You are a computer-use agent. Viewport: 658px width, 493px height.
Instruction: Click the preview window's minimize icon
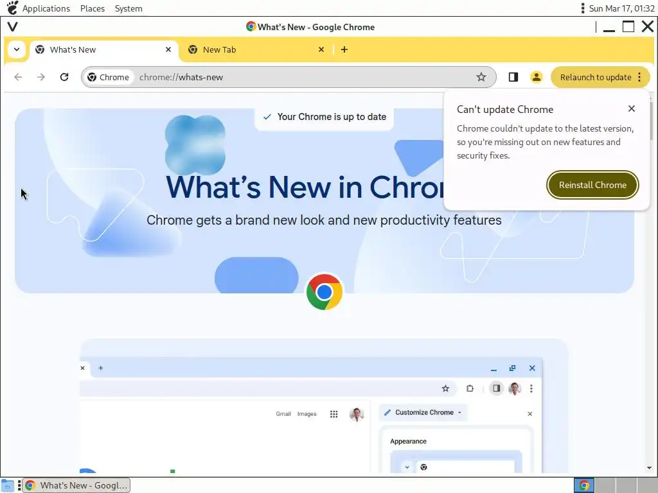point(493,369)
